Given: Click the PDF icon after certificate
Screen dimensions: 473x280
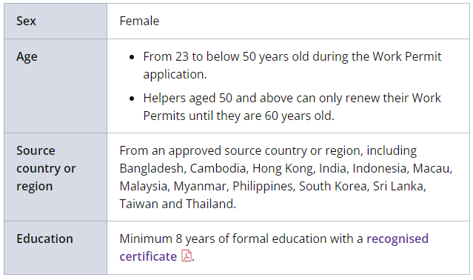Looking at the screenshot, I should [x=187, y=256].
